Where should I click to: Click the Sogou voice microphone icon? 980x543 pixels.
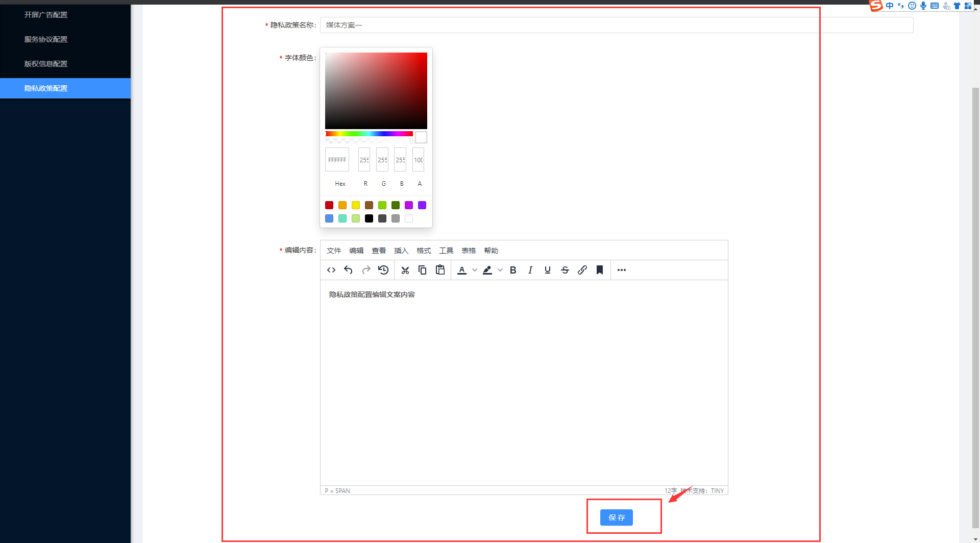(x=923, y=6)
